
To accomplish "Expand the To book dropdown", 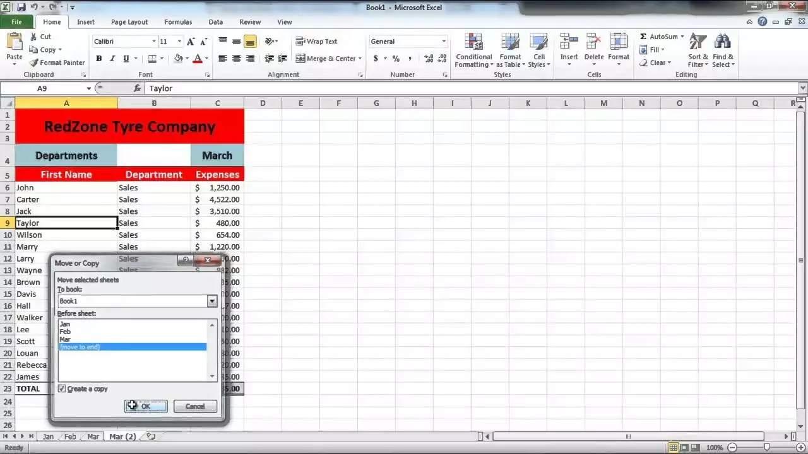I will [x=212, y=301].
